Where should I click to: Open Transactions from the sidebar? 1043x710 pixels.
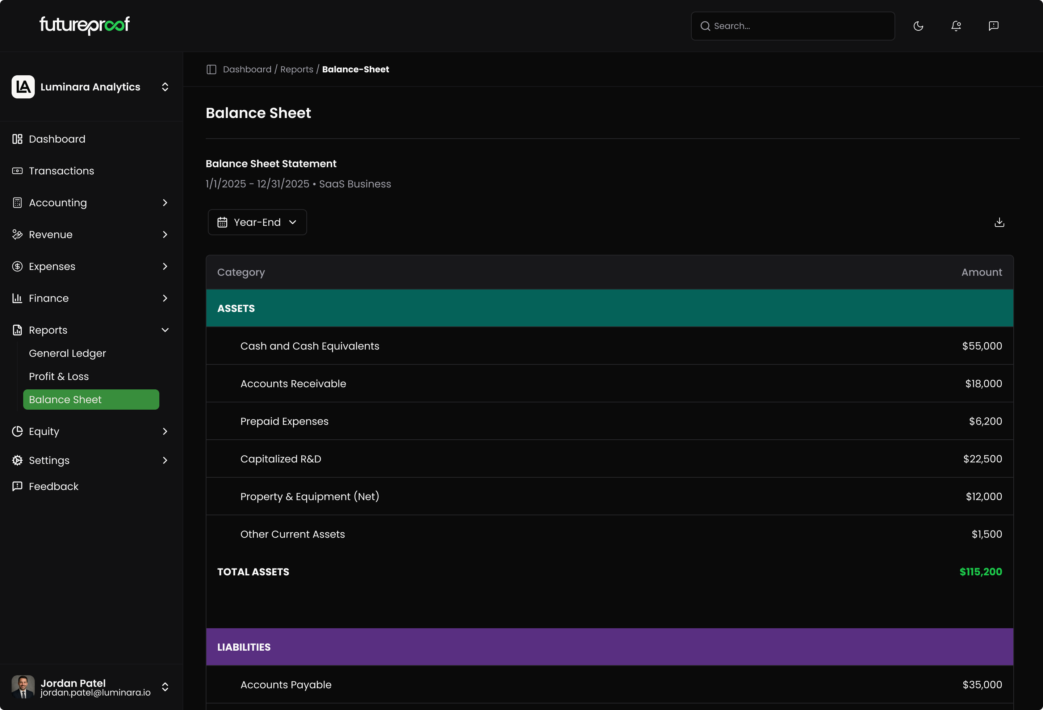coord(62,171)
